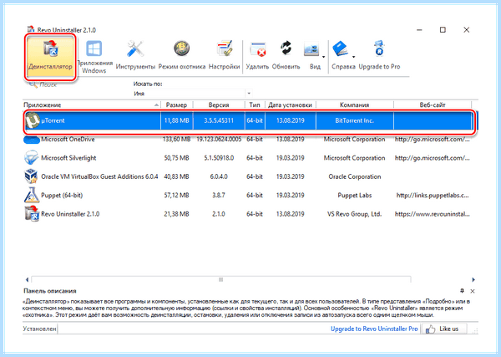Click version 3.5.5.45311 cell
The height and width of the screenshot is (357, 501).
click(219, 120)
